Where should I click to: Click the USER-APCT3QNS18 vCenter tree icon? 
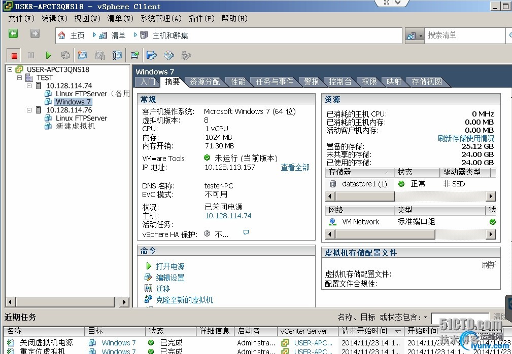(x=20, y=69)
